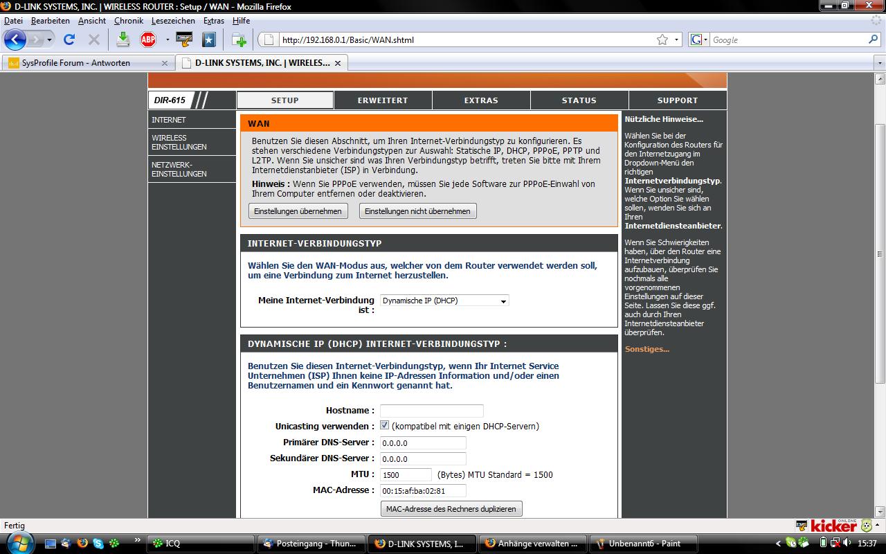The width and height of the screenshot is (886, 554).
Task: Click the Hostname input field
Action: pos(432,411)
